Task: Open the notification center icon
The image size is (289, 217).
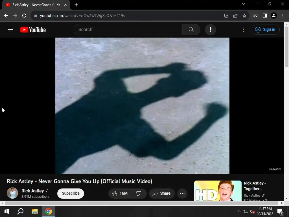Action: pos(280,212)
